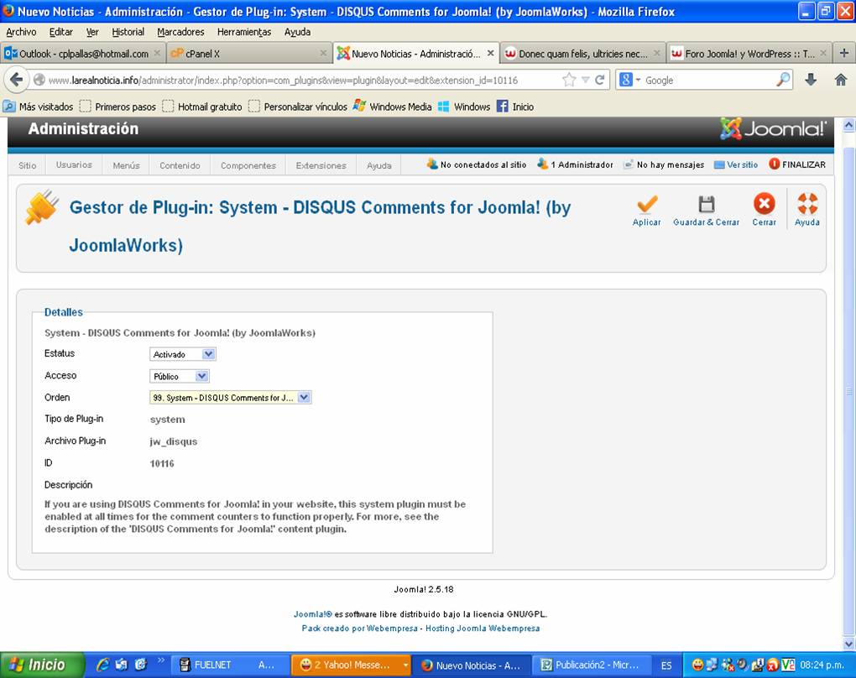Image resolution: width=856 pixels, height=678 pixels.
Task: Click the Facebook Inicio bookmark
Action: [515, 107]
